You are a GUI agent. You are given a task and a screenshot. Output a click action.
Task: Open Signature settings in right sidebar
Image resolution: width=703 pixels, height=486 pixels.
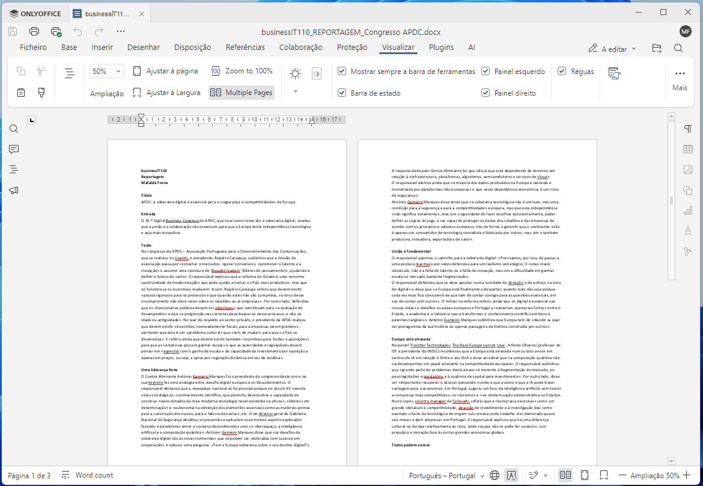point(688,251)
